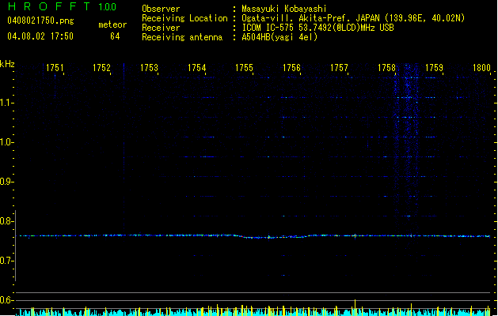This screenshot has height=316, width=498.
Task: Click the 0.7 kHz axis label
Action: [x=6, y=261]
